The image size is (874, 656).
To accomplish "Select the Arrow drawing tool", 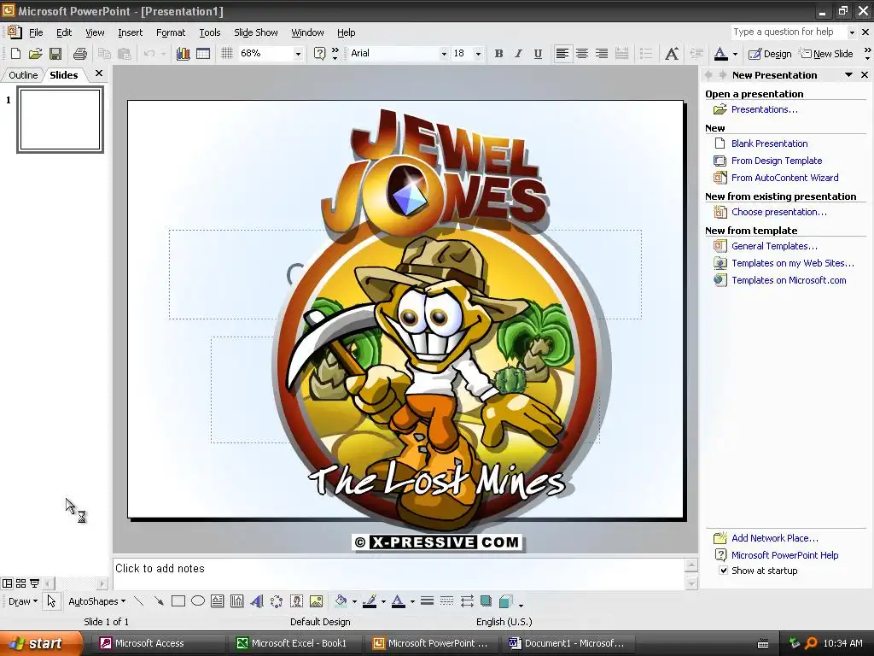I will (159, 601).
